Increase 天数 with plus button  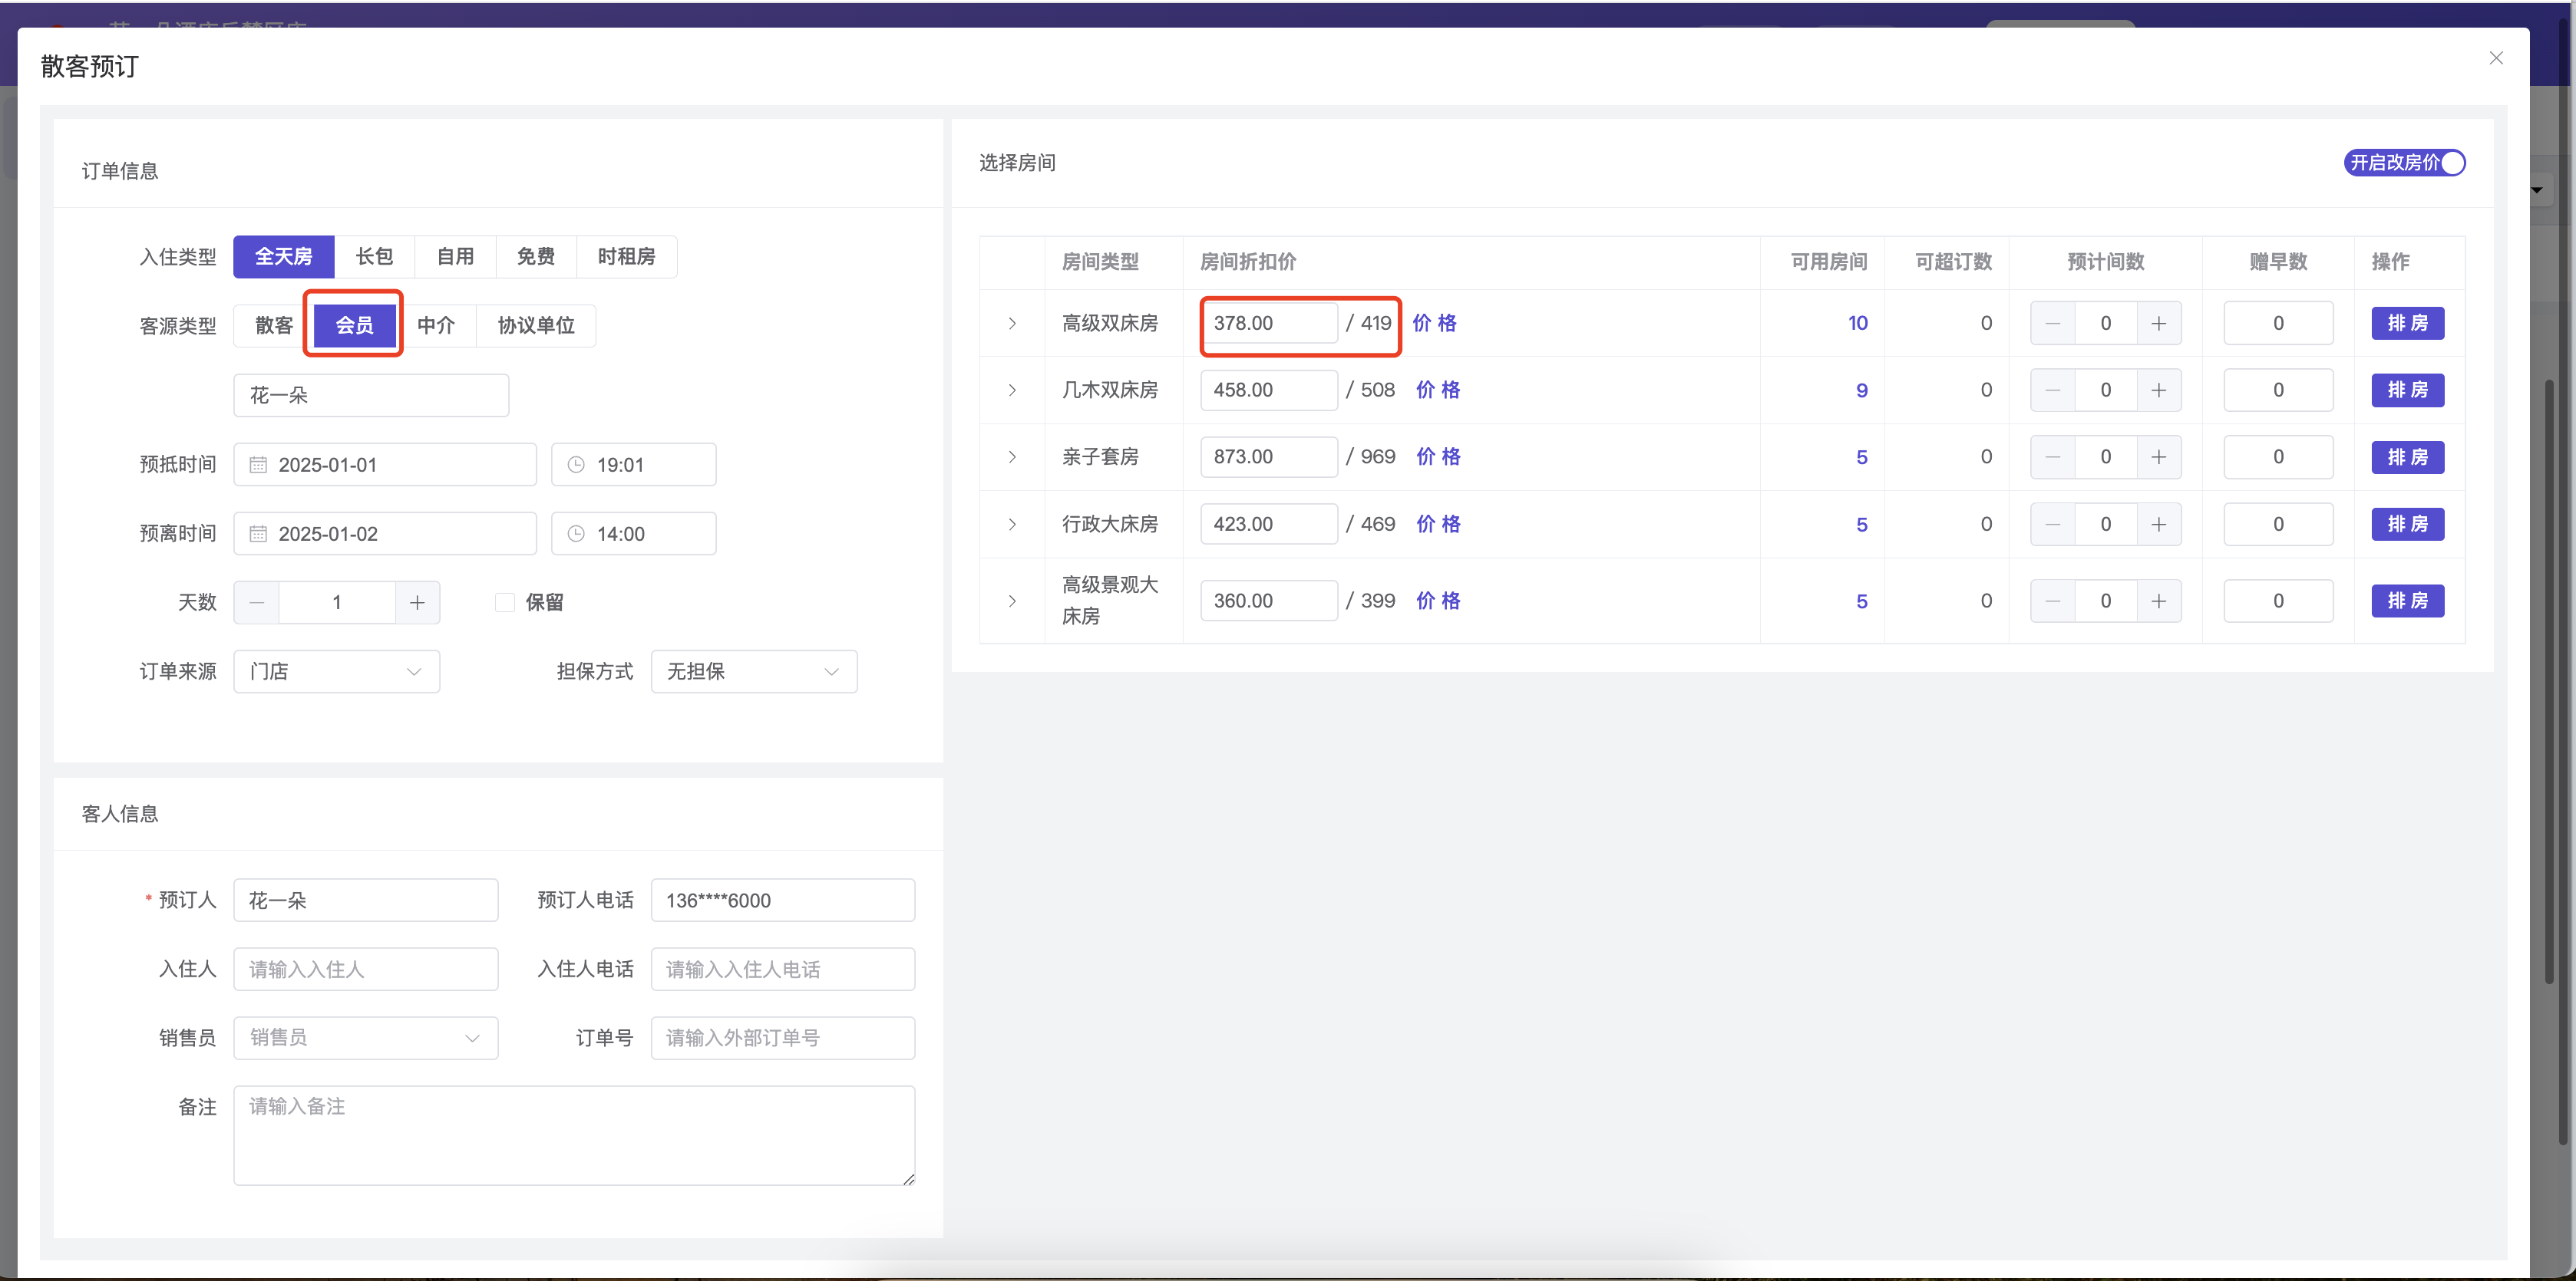tap(417, 602)
